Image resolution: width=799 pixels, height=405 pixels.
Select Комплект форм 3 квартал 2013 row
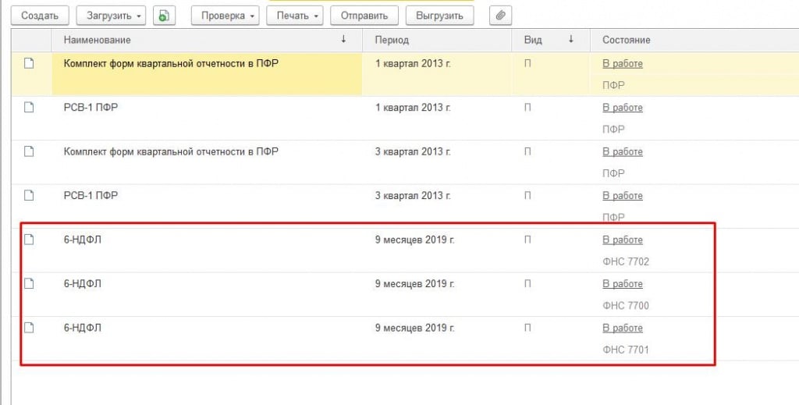click(171, 151)
